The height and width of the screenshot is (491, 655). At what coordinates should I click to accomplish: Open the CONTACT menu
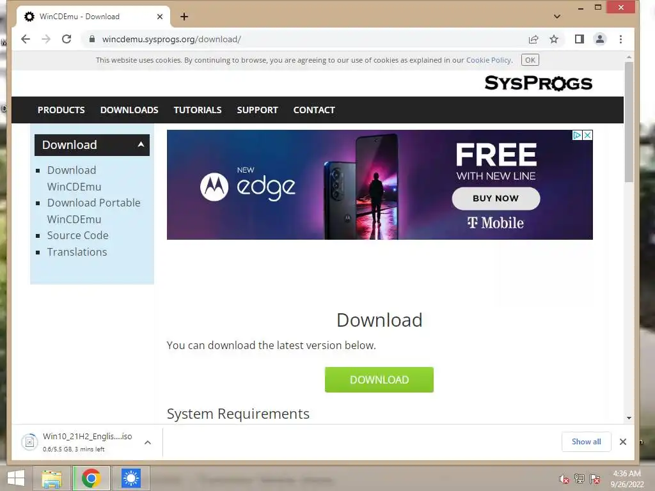coord(314,110)
